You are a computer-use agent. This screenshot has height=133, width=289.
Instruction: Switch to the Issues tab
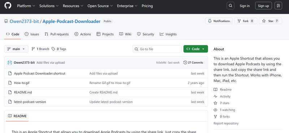coord(32,34)
